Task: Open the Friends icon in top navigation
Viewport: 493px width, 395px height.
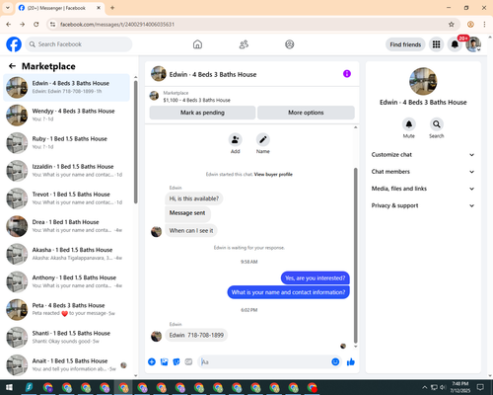Action: (x=244, y=44)
